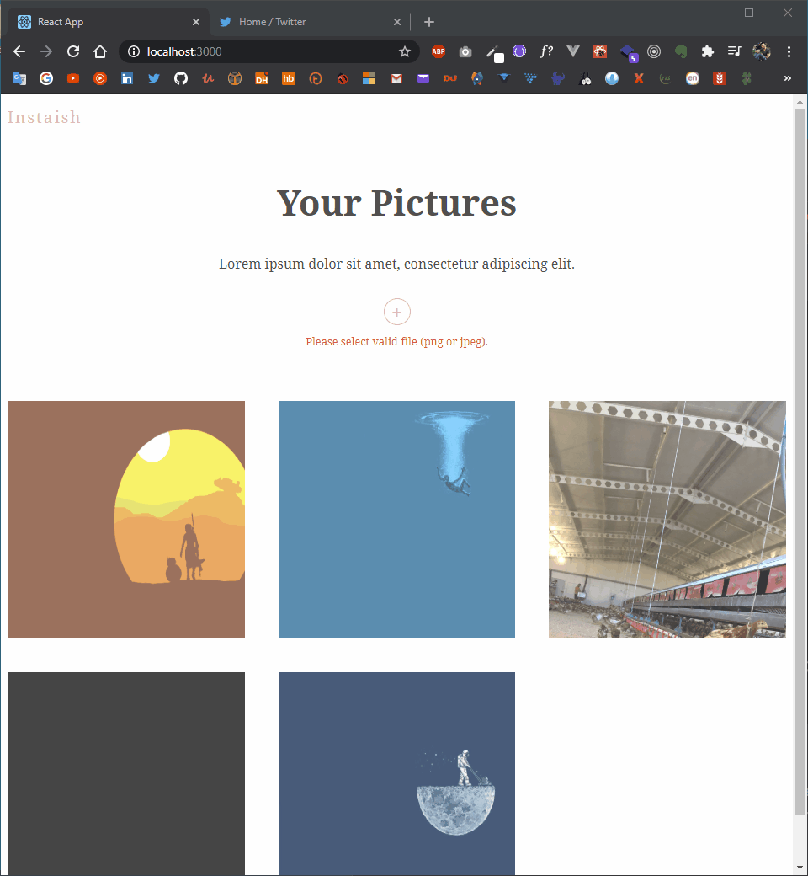Viewport: 808px width, 876px height.
Task: Open the Extensions puzzle piece menu
Action: click(x=708, y=51)
